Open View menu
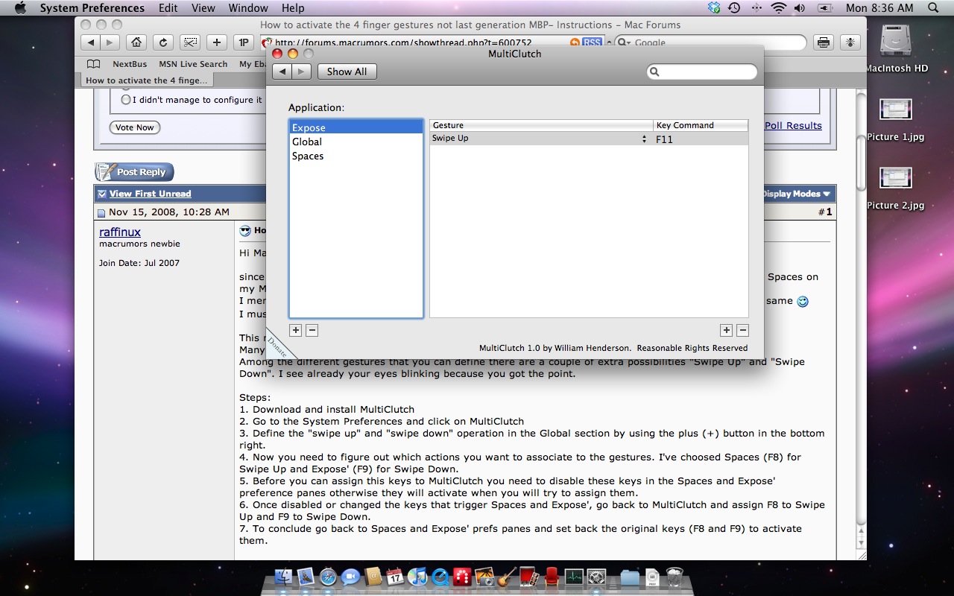The width and height of the screenshot is (954, 596). (203, 8)
